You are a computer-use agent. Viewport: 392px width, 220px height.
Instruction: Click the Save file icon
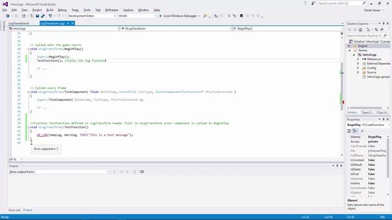[x=37, y=16]
